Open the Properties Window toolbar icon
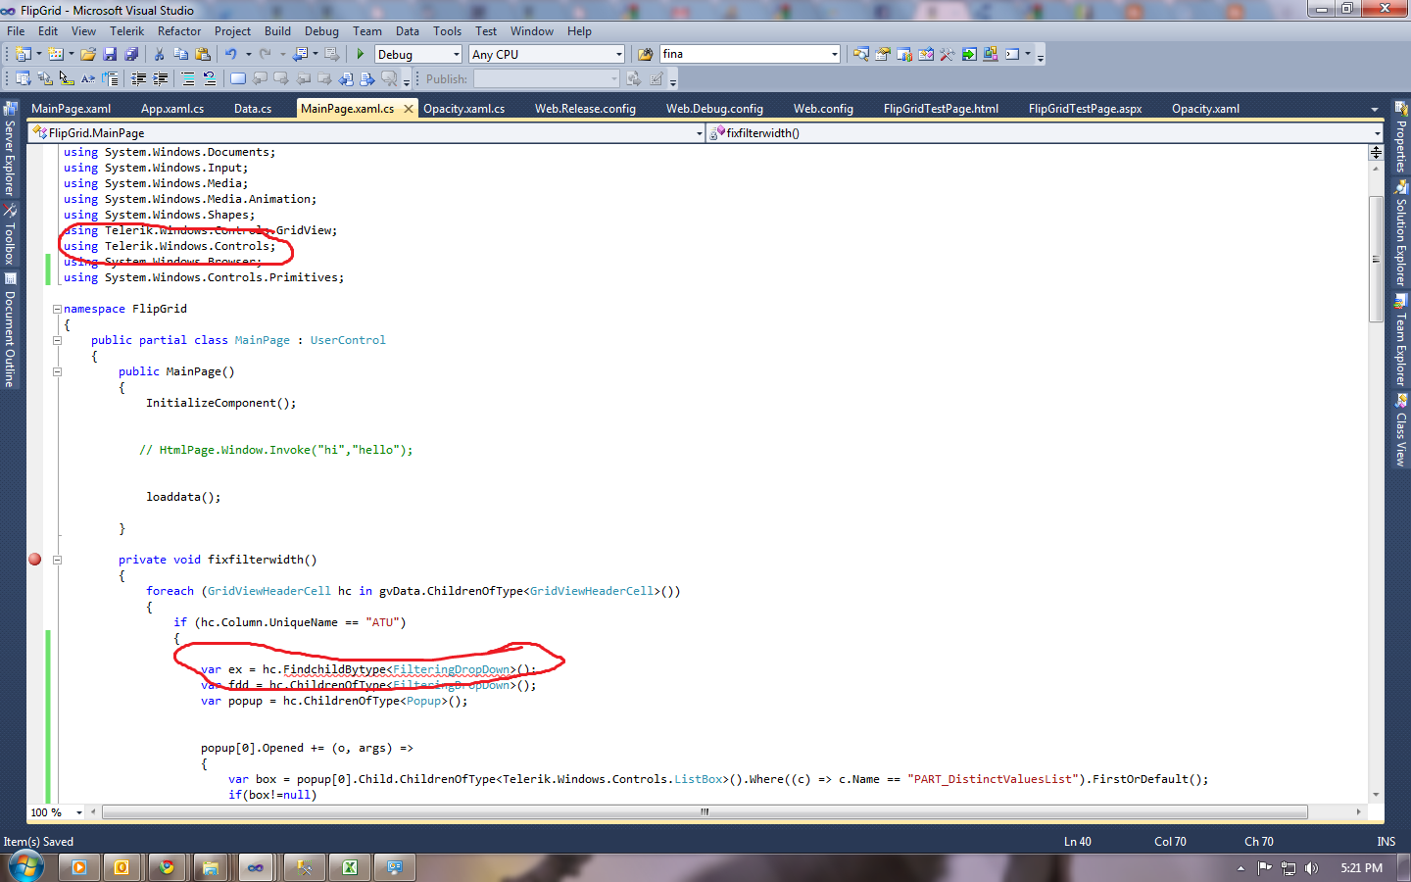Viewport: 1411px width, 882px height. [x=882, y=54]
